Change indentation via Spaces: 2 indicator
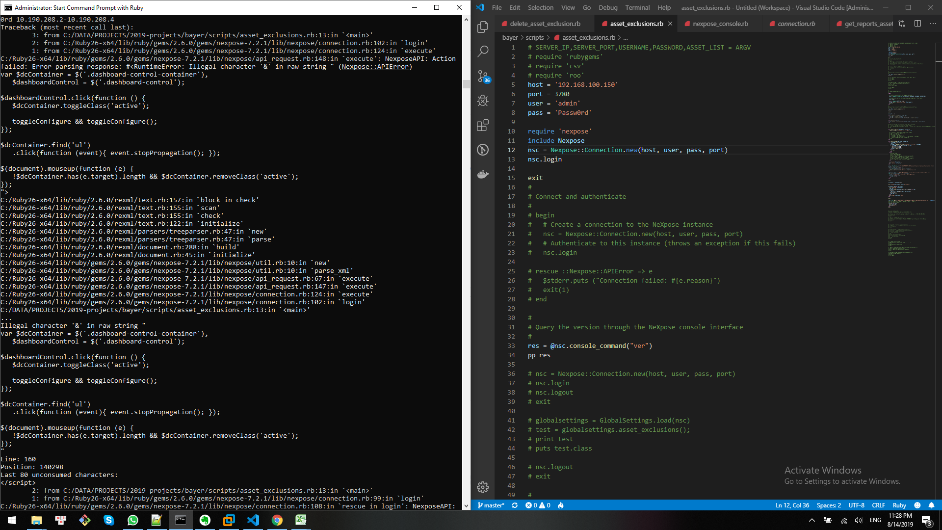This screenshot has height=530, width=942. 828,505
